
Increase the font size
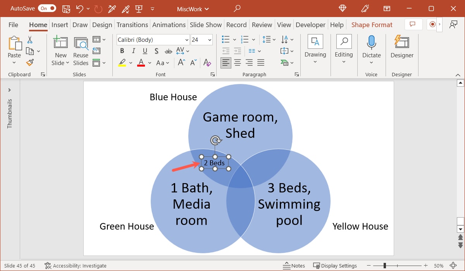(x=181, y=62)
